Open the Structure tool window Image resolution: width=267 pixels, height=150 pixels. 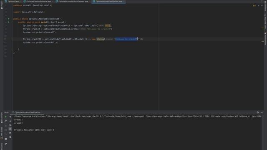tap(2, 146)
